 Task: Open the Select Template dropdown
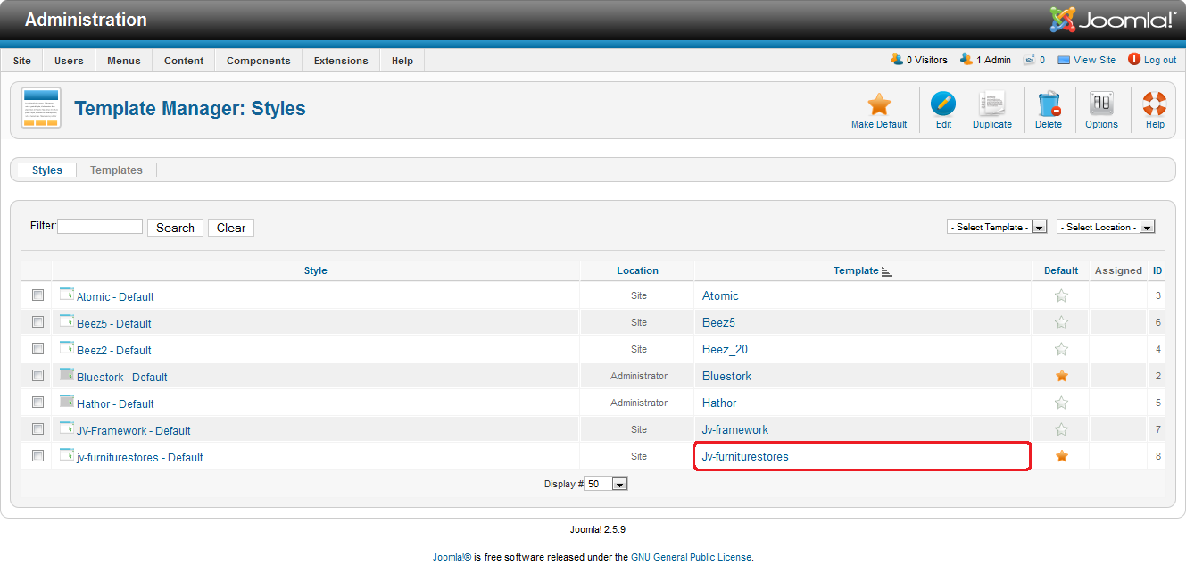coord(997,227)
